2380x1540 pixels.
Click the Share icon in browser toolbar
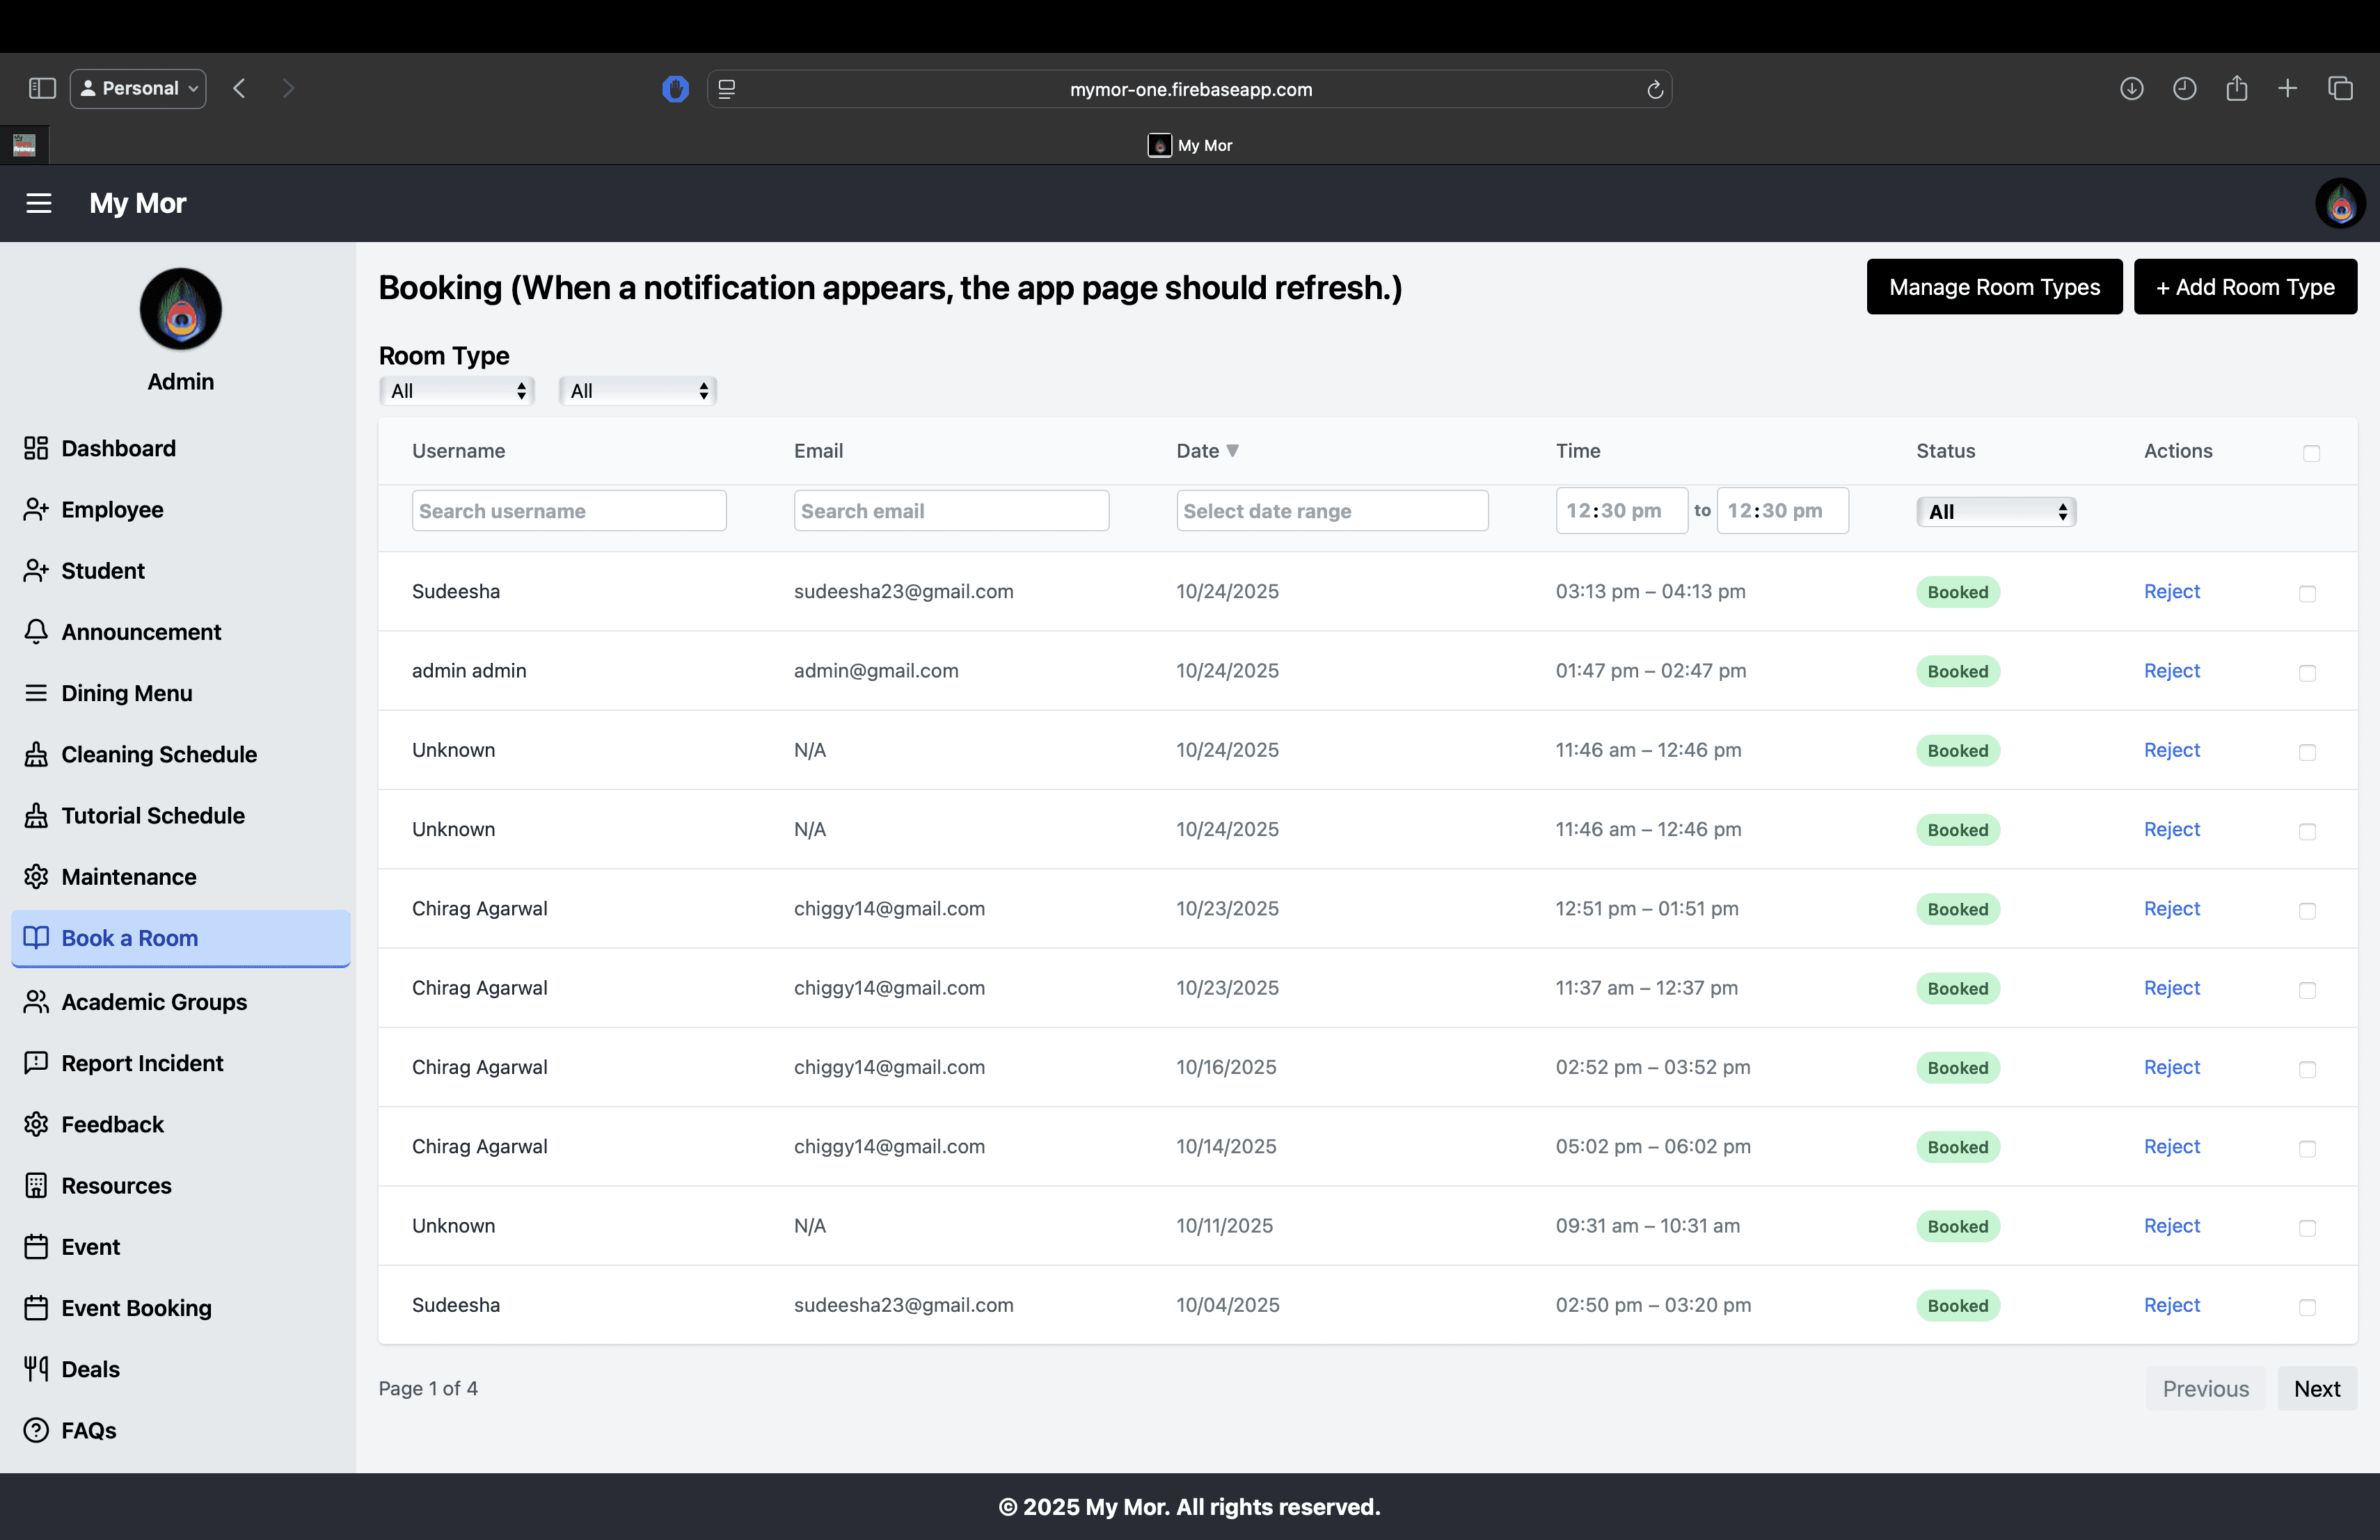click(2237, 88)
